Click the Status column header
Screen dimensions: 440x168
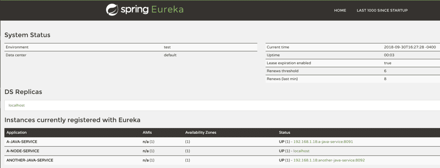pyautogui.click(x=285, y=132)
